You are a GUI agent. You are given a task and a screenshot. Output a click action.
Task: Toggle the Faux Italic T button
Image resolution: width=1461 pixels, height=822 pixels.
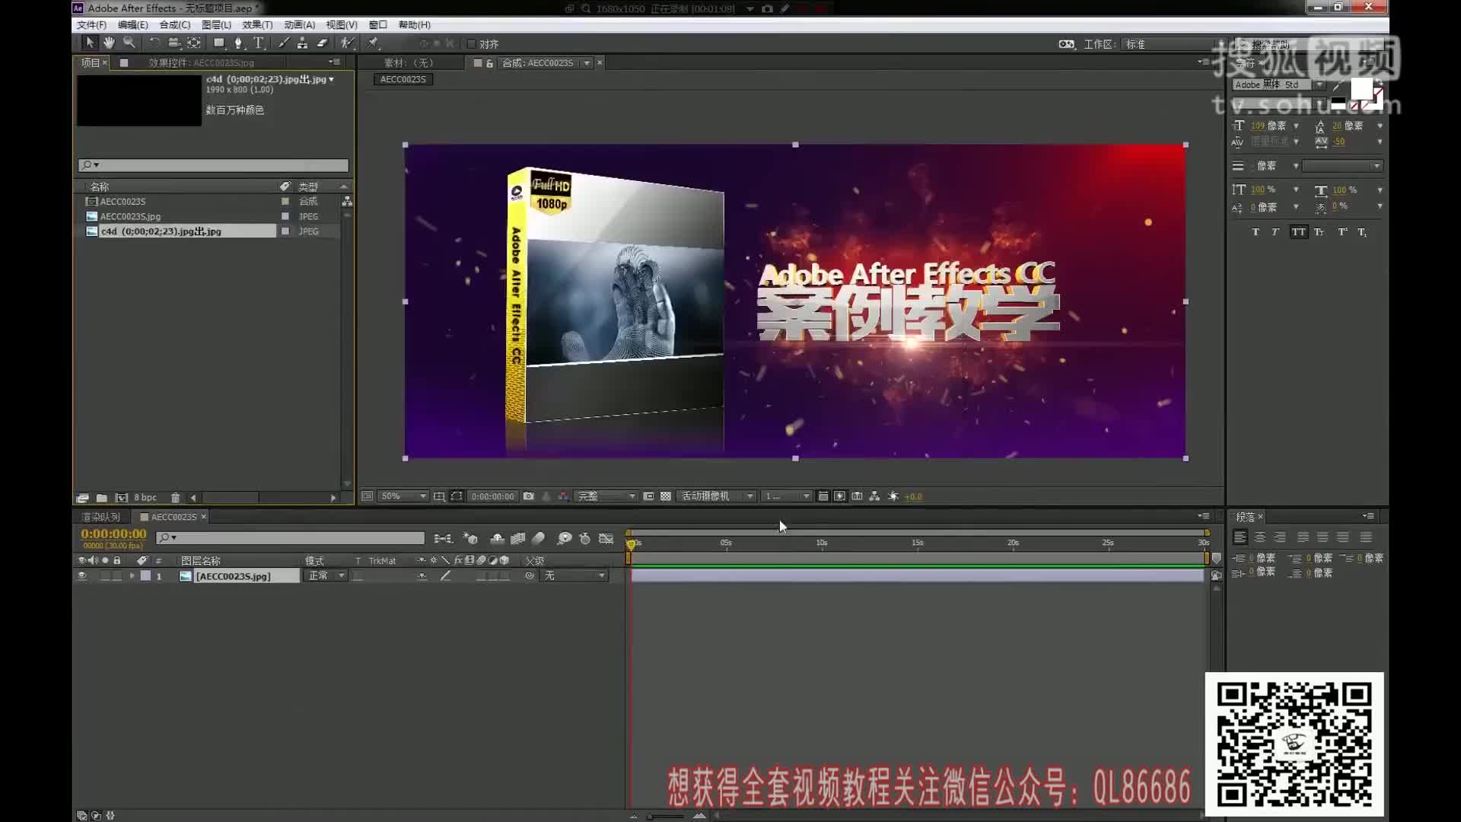pos(1275,232)
